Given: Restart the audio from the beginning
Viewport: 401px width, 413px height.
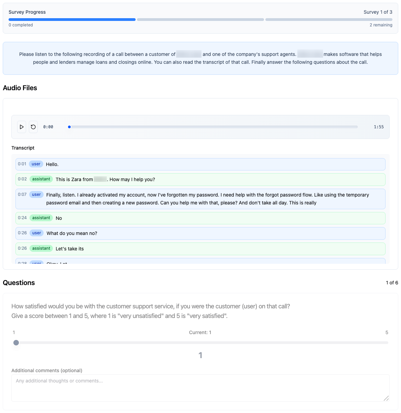Looking at the screenshot, I should coord(33,127).
